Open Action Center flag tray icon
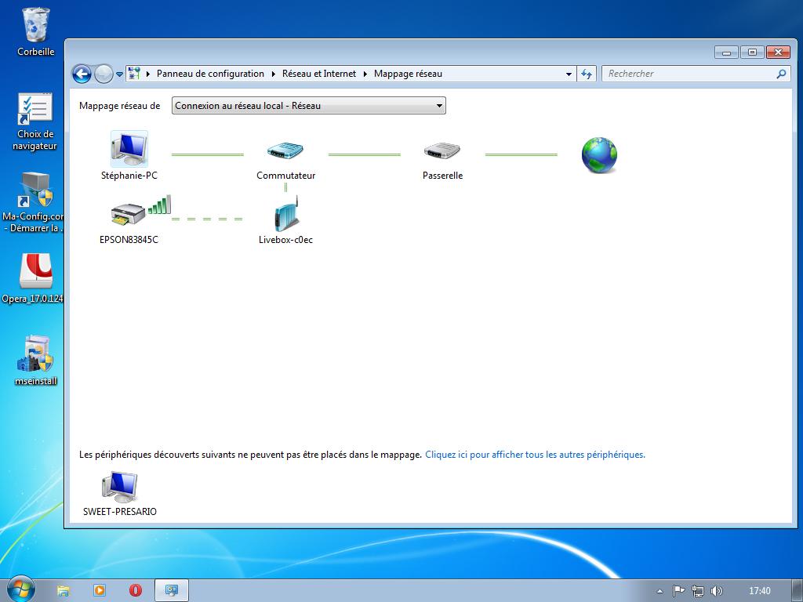 [x=678, y=591]
